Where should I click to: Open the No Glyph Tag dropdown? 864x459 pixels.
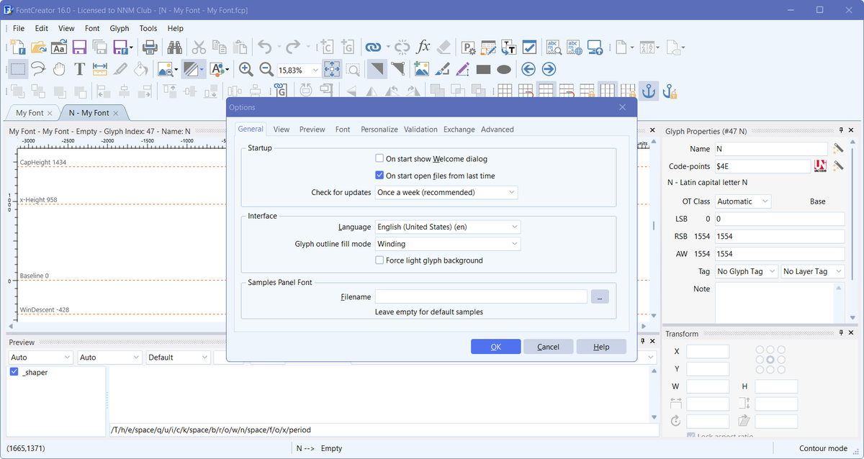747,271
